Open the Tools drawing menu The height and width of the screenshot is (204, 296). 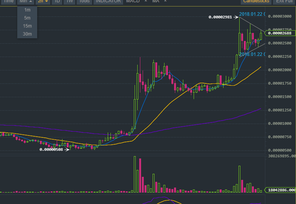pyautogui.click(x=84, y=2)
